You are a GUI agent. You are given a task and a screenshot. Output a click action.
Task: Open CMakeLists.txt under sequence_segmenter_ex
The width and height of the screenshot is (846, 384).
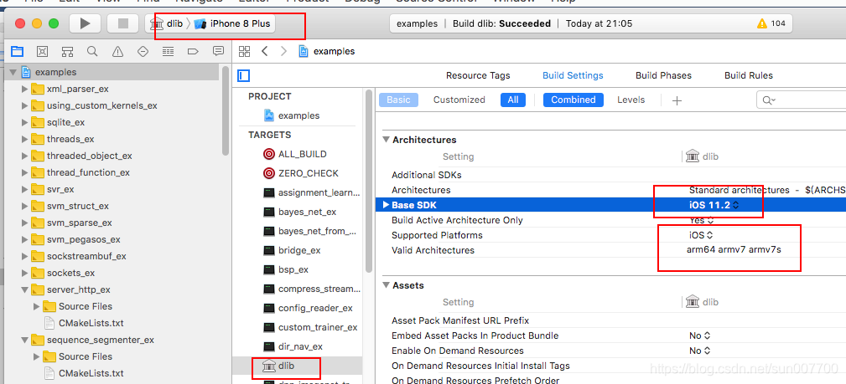pos(84,373)
